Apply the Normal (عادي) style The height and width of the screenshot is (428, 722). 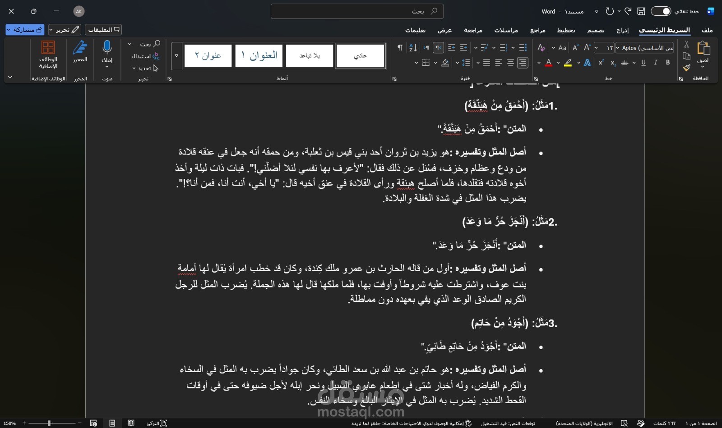360,56
